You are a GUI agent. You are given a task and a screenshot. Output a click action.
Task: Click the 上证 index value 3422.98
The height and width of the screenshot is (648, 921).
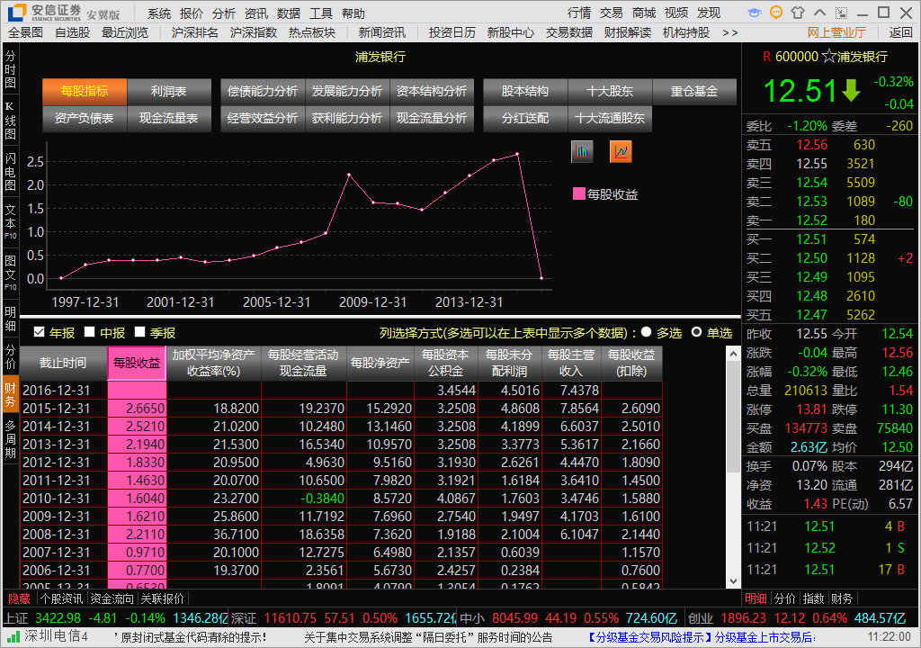tap(58, 618)
